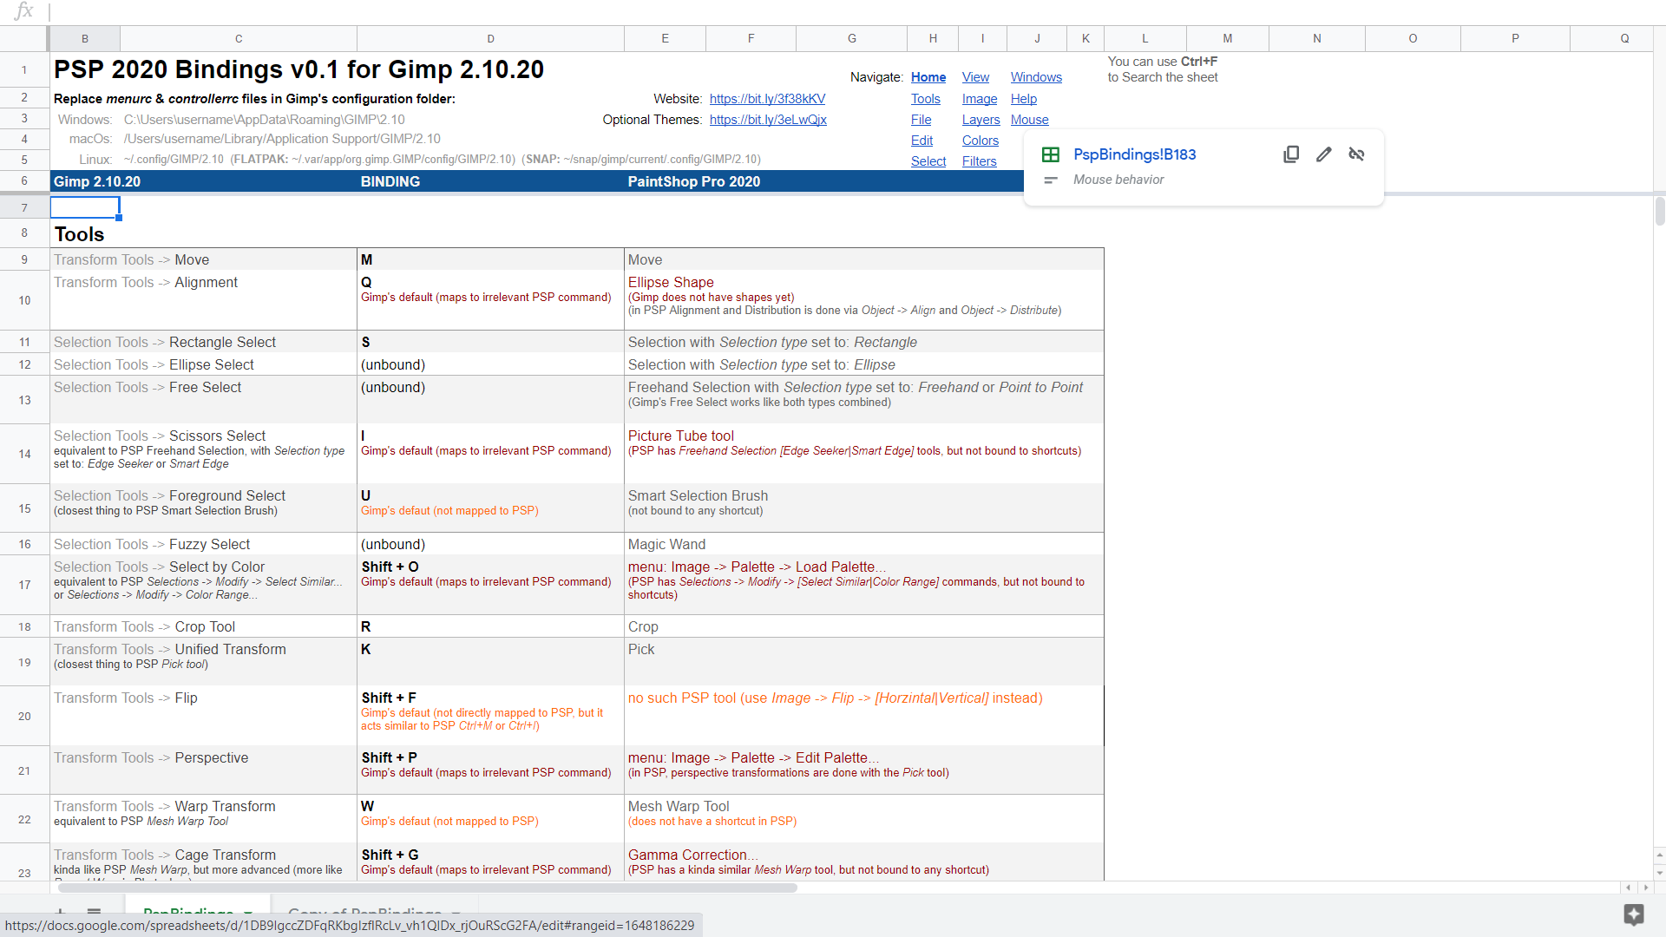Select column D header
This screenshot has width=1666, height=937.
pos(491,38)
